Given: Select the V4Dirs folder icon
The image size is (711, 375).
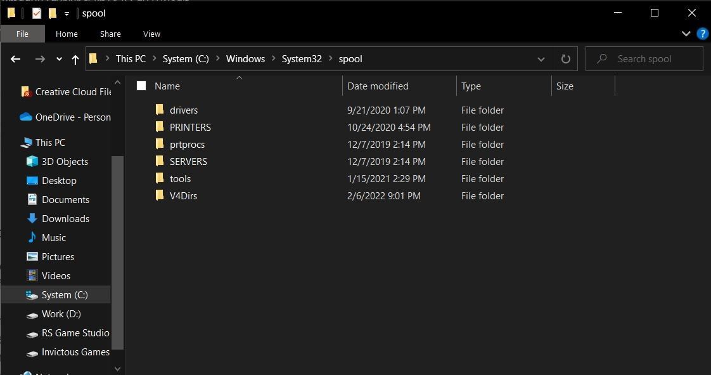Looking at the screenshot, I should (160, 195).
